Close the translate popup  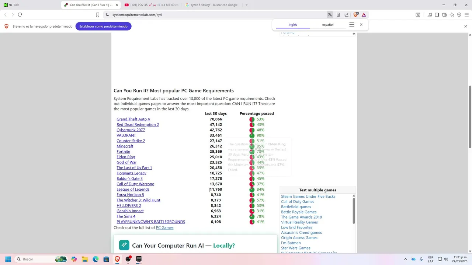[x=361, y=25]
